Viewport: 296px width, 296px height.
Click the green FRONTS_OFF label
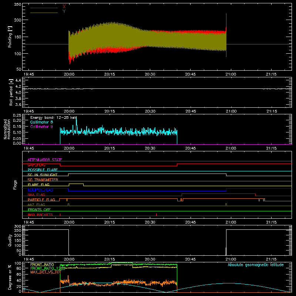39,210
